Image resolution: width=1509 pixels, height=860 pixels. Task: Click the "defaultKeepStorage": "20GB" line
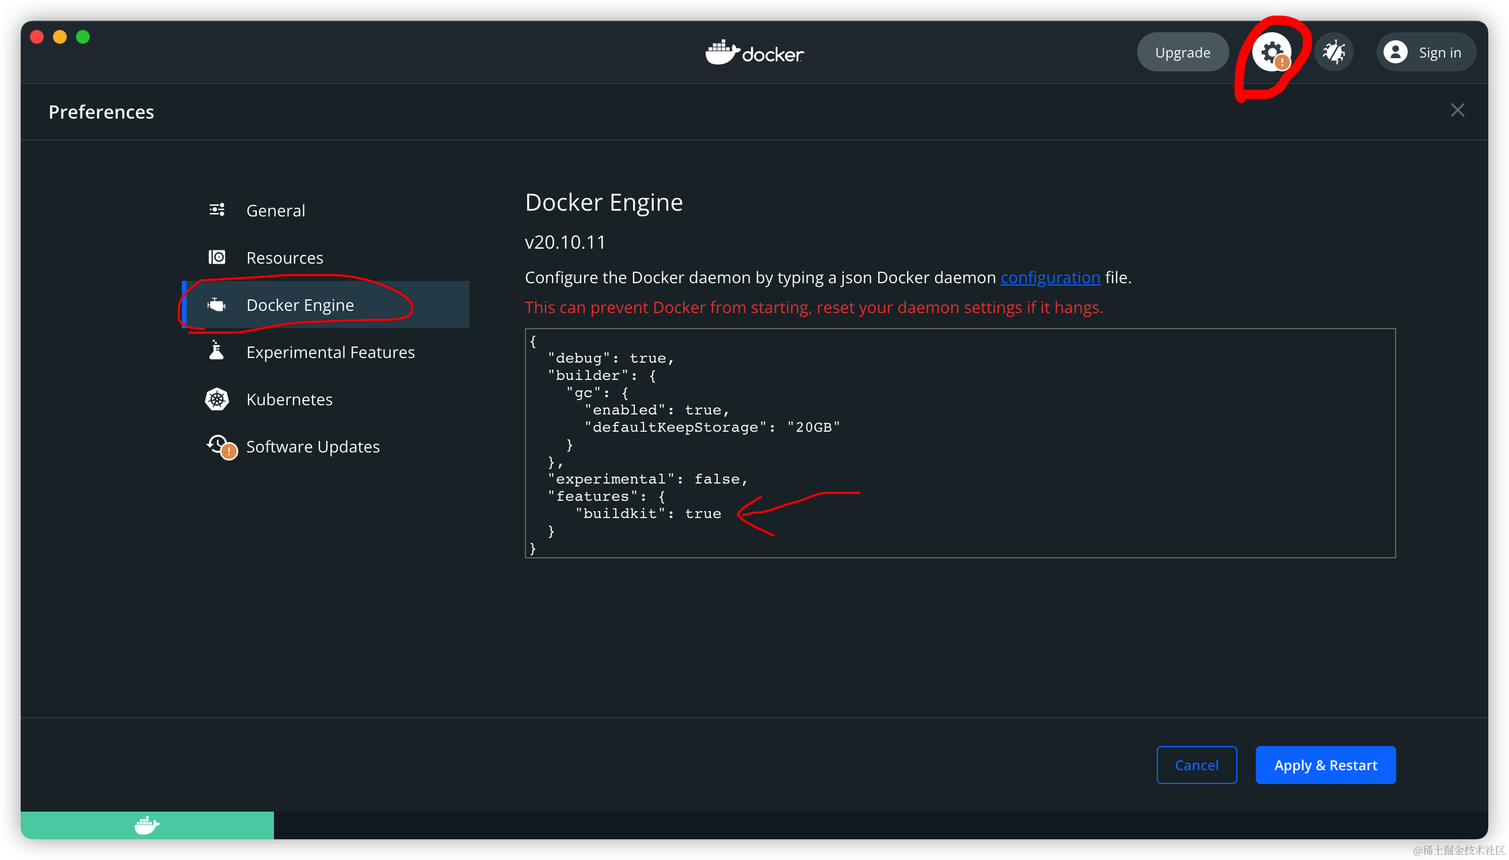(x=712, y=427)
